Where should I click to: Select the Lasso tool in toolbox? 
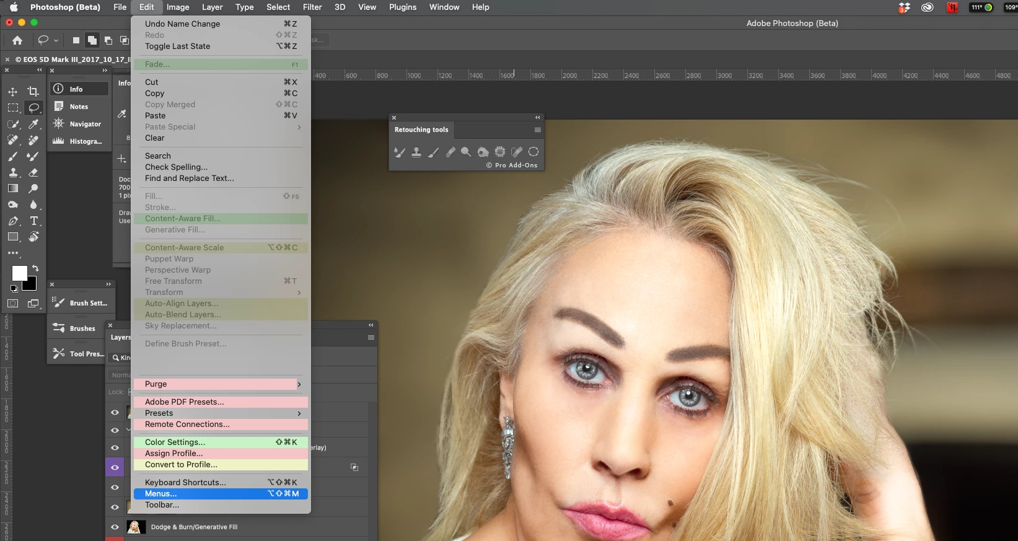33,108
